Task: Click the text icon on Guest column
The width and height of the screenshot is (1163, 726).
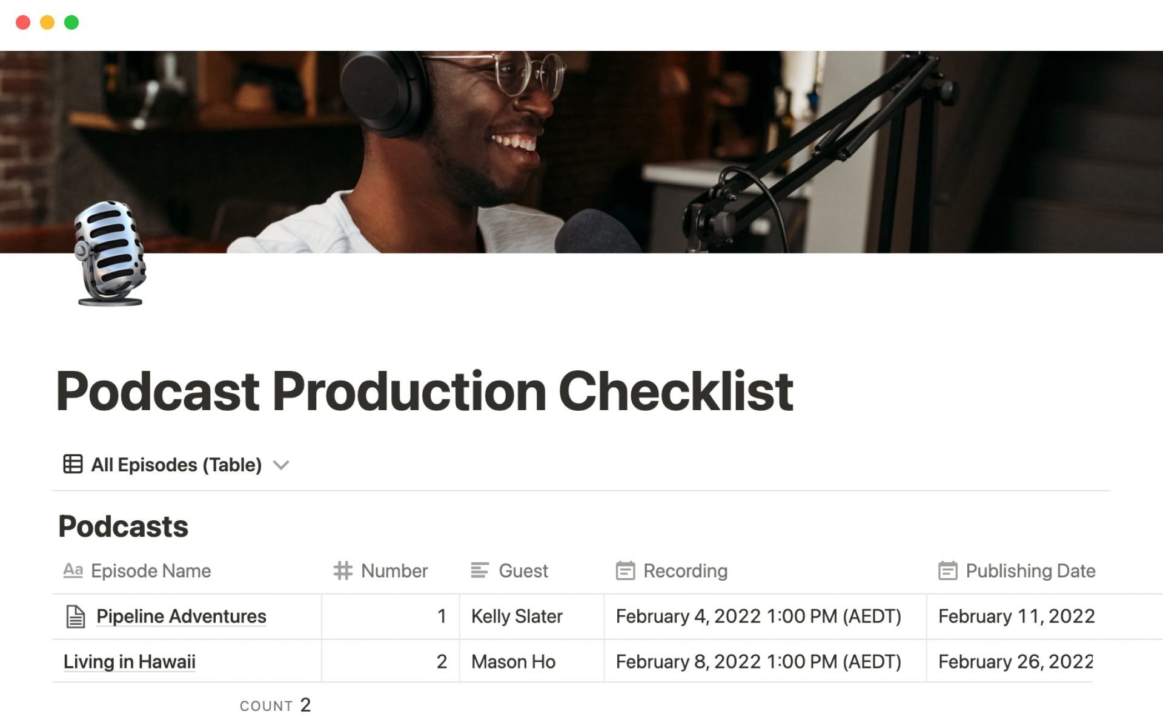Action: click(x=479, y=571)
